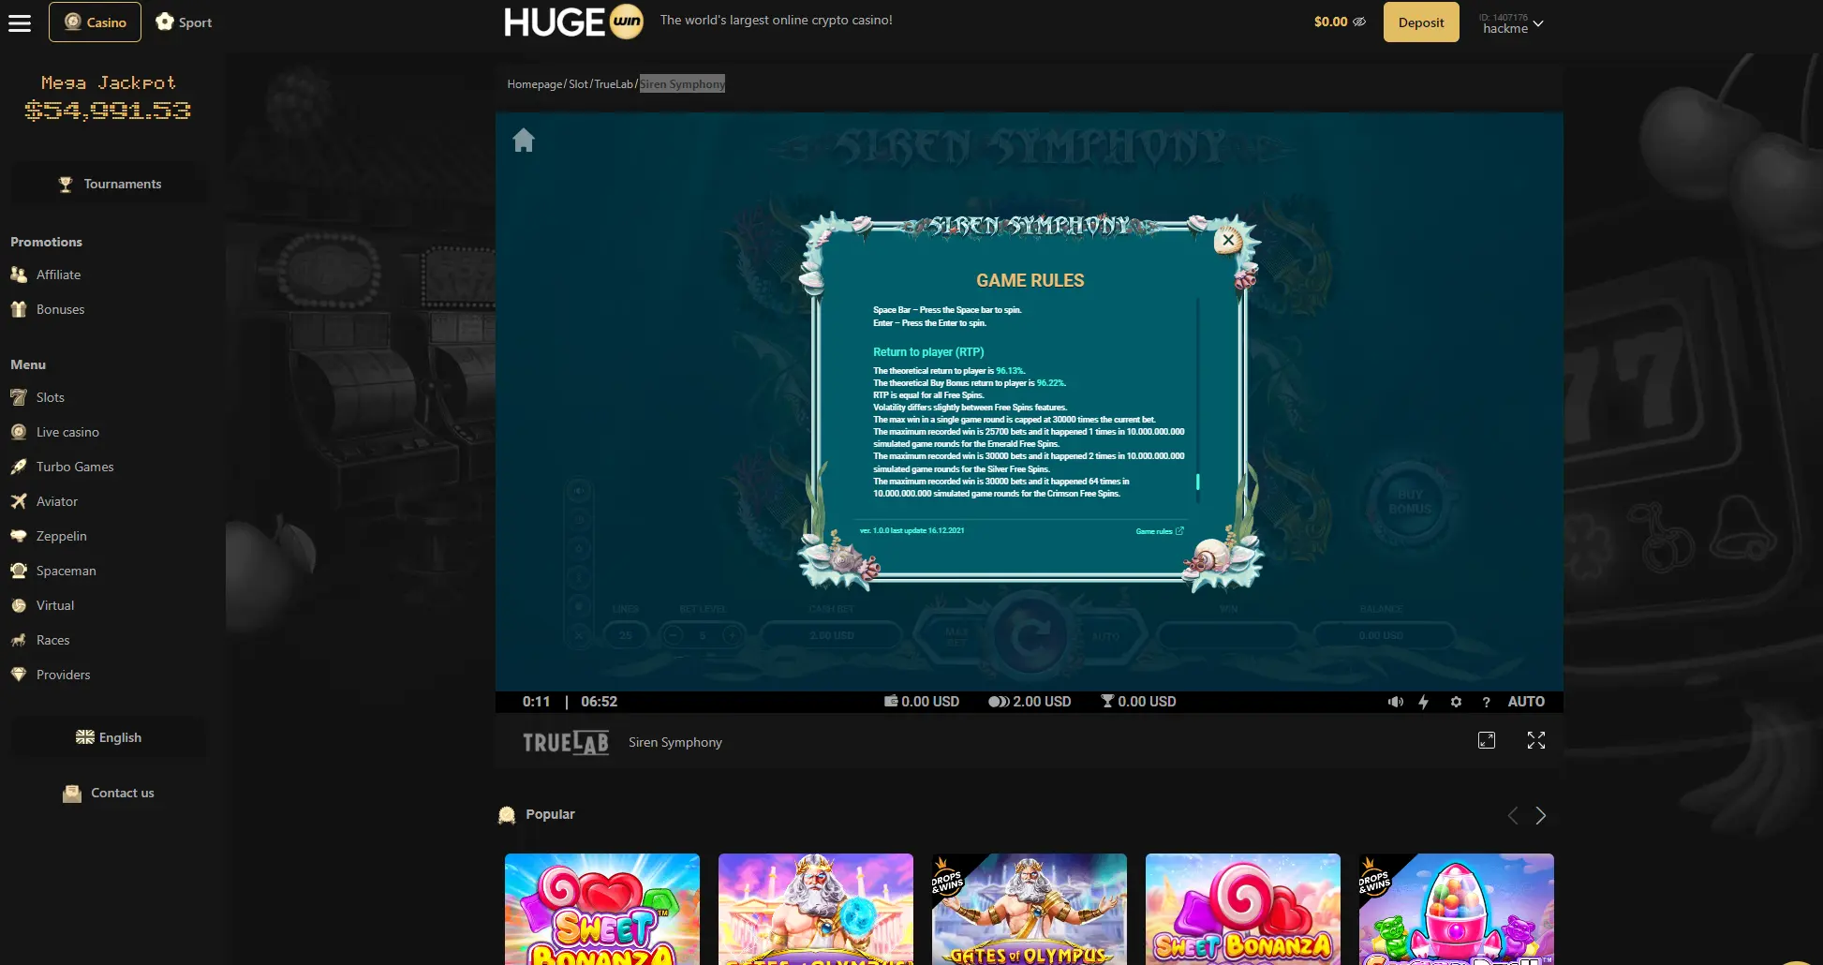Click the Slots sidebar icon
The width and height of the screenshot is (1823, 965).
click(19, 397)
